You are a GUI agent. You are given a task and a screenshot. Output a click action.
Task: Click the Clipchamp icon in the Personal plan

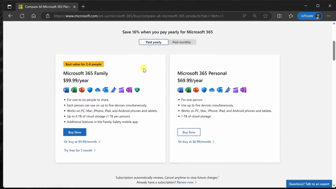pyautogui.click(x=235, y=90)
